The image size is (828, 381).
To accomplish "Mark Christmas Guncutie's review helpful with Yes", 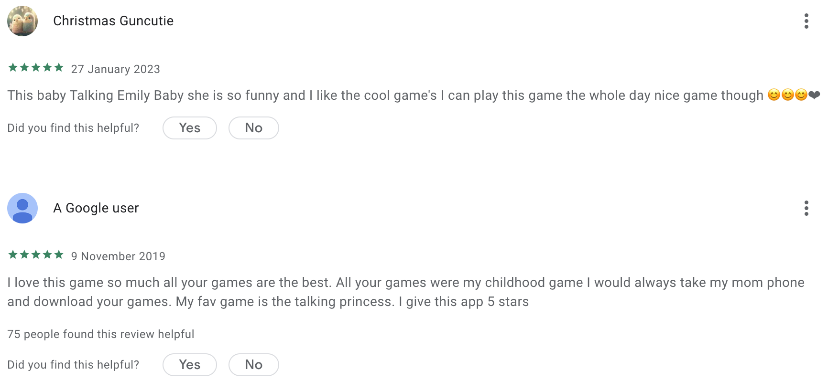I will [x=190, y=128].
